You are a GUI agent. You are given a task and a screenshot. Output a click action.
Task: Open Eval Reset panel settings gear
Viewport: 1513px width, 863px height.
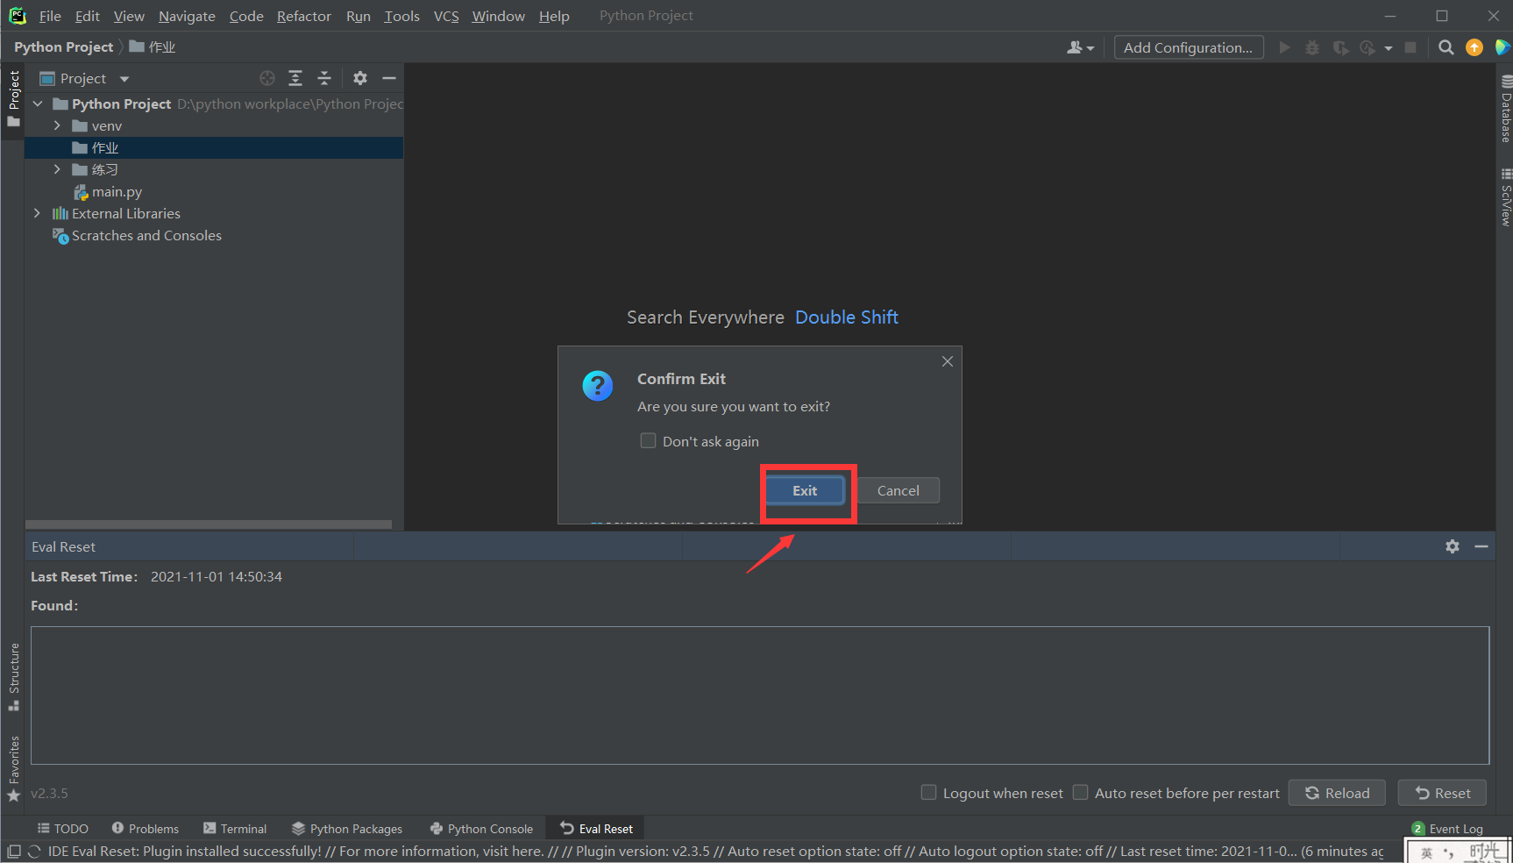(1453, 546)
